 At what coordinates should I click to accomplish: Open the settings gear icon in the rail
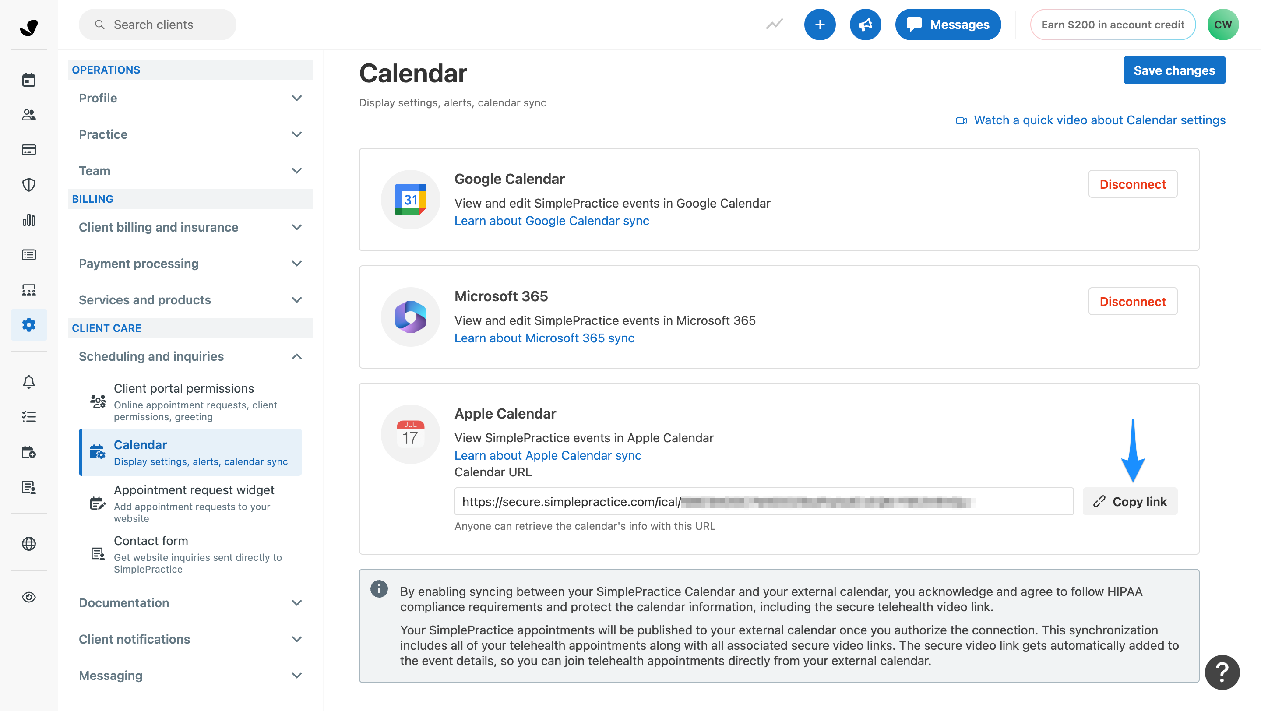tap(29, 324)
